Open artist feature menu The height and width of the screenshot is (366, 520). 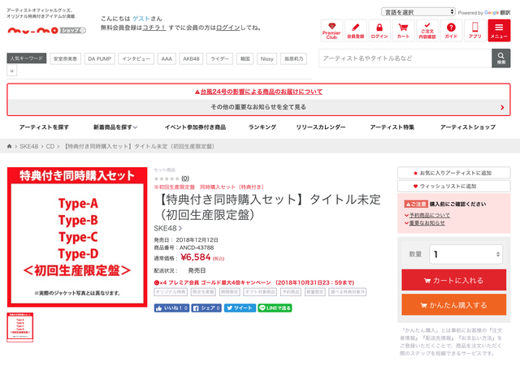[392, 127]
